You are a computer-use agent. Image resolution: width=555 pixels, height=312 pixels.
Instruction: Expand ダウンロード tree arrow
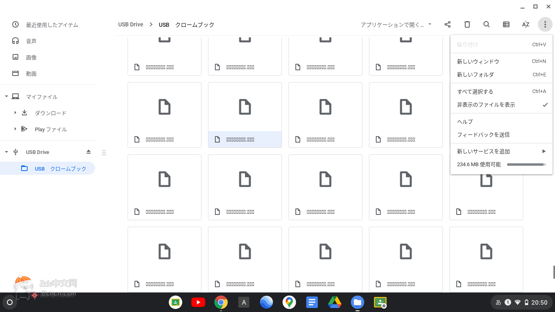click(x=15, y=113)
